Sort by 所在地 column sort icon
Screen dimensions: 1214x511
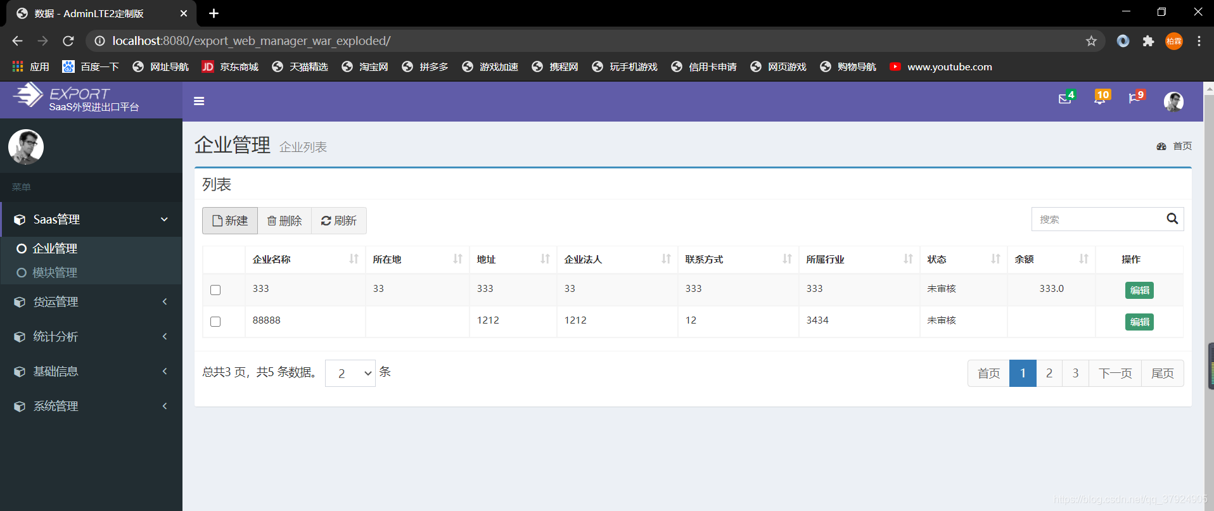457,259
